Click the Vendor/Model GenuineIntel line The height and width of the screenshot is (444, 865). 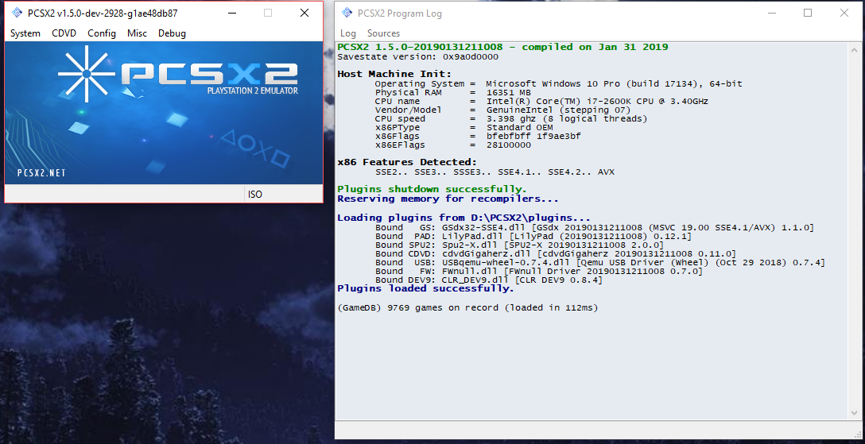pos(502,110)
